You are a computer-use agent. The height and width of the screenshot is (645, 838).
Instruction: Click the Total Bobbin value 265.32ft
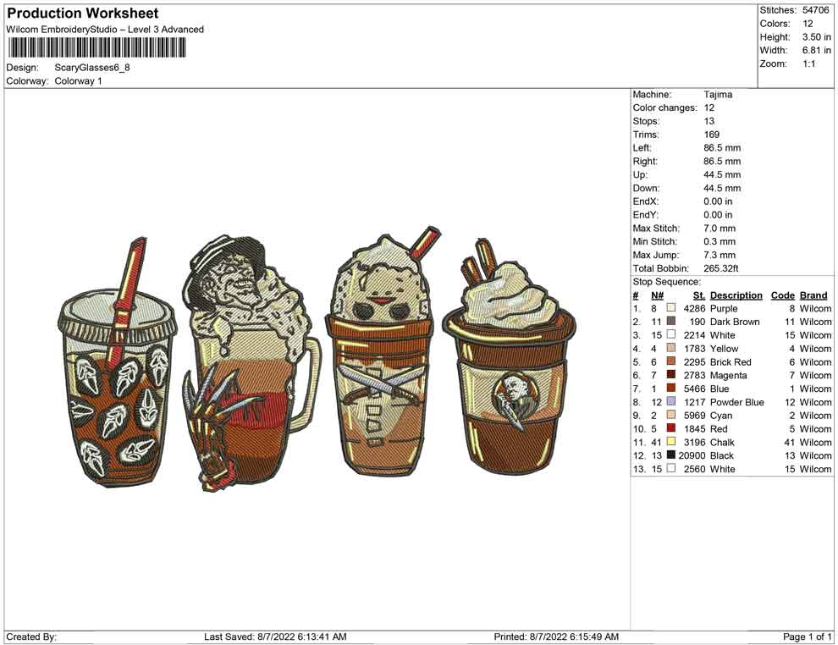coord(721,268)
